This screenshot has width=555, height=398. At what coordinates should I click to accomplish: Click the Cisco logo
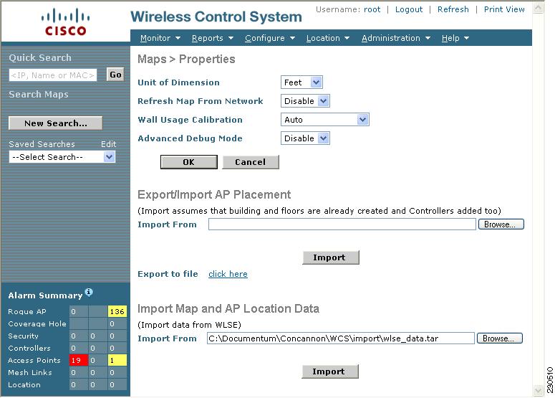tap(65, 22)
